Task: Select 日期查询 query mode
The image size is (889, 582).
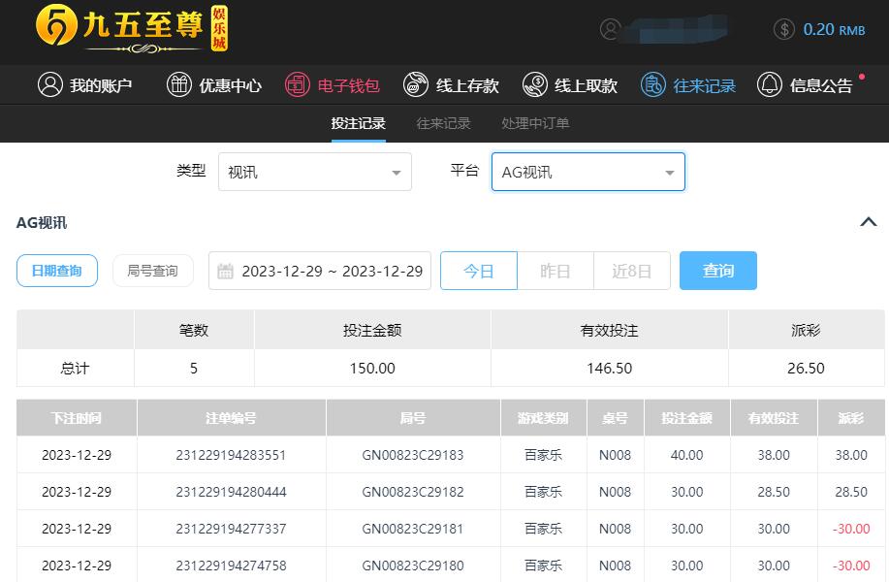Action: pyautogui.click(x=56, y=271)
